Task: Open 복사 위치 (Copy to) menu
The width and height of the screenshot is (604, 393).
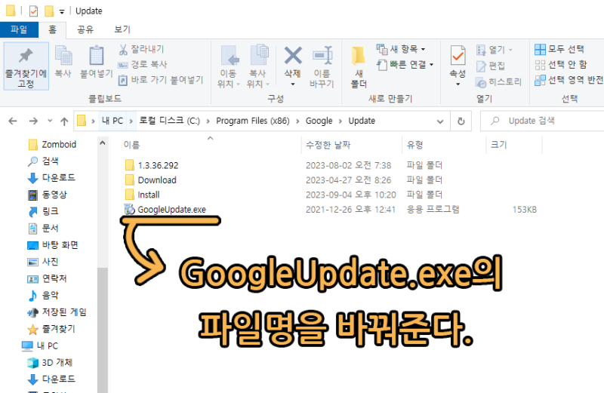Action: pyautogui.click(x=258, y=66)
